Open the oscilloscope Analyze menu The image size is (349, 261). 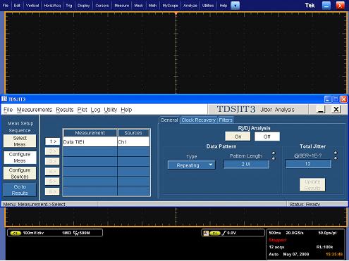190,6
